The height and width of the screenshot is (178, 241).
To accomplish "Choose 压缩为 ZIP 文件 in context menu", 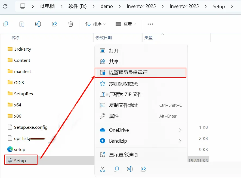I will tap(141, 94).
